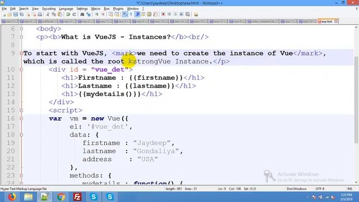Click the Zoom Out toolbar icon
This screenshot has width=359, height=202.
[103, 15]
